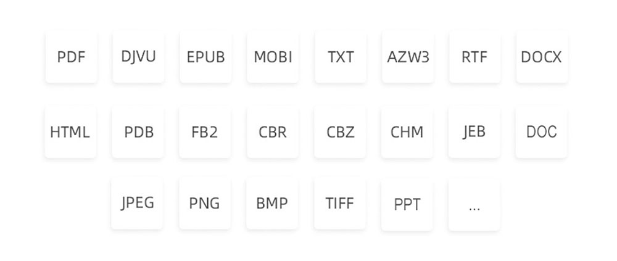Image resolution: width=617 pixels, height=261 pixels.
Task: Click the CHM format tile
Action: (407, 132)
